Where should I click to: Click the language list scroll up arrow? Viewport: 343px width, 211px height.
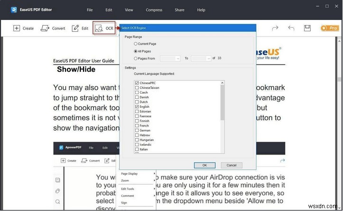point(222,83)
